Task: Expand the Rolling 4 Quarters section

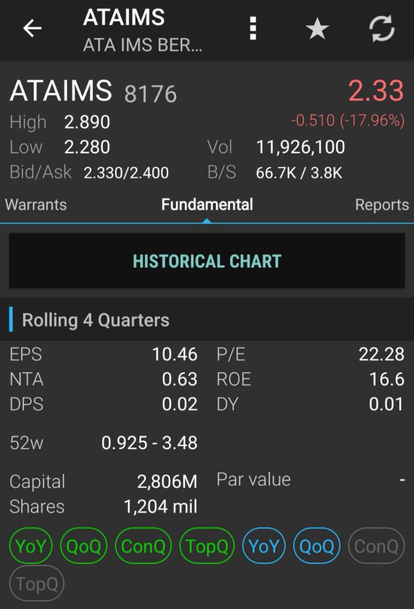Action: (207, 320)
